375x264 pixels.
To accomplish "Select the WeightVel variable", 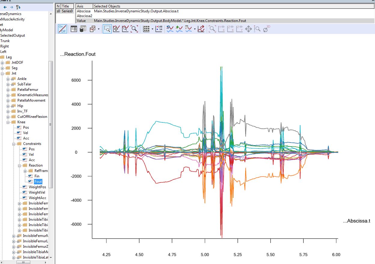I will click(37, 192).
